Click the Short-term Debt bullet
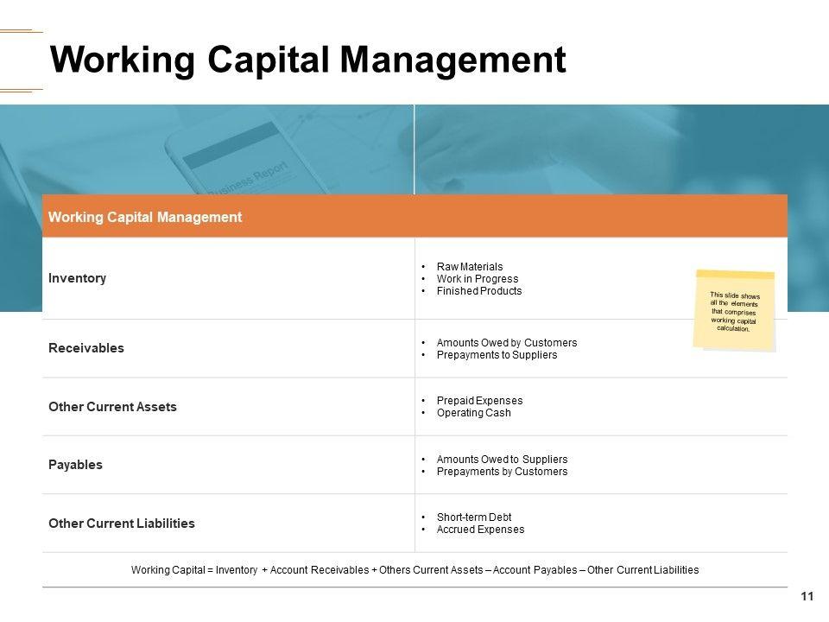Screen dimensions: 829x622 click(x=474, y=517)
